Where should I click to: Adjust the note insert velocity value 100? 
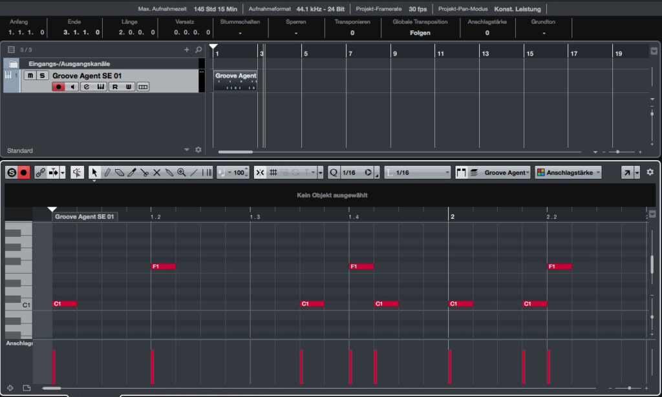tap(239, 172)
